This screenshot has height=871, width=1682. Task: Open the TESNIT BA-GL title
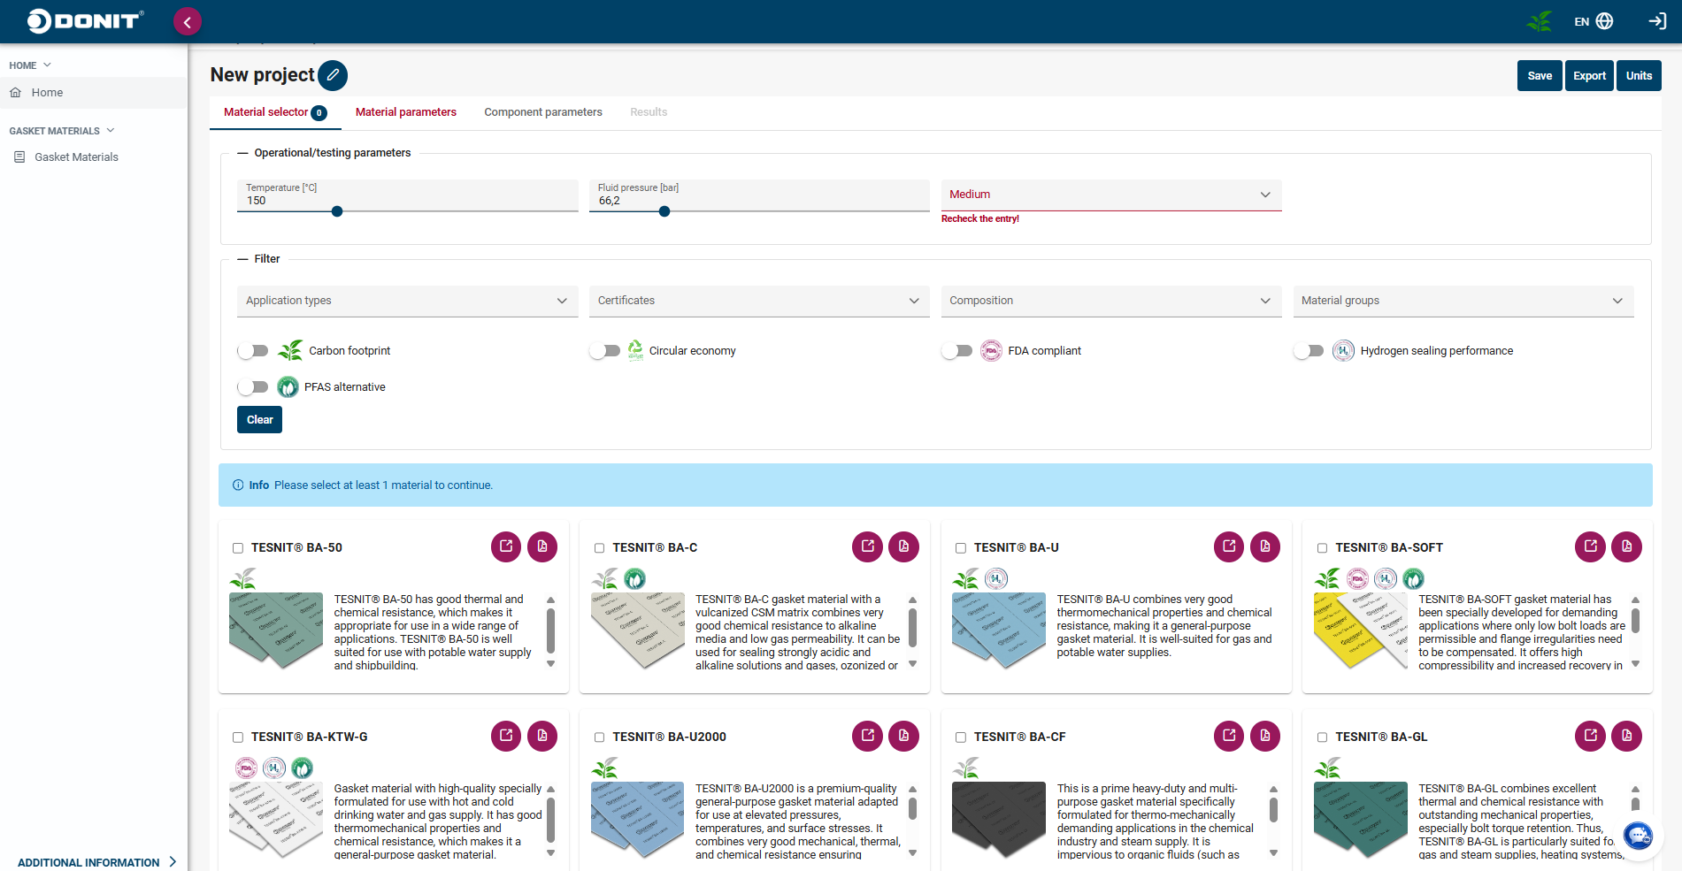[x=1381, y=737]
